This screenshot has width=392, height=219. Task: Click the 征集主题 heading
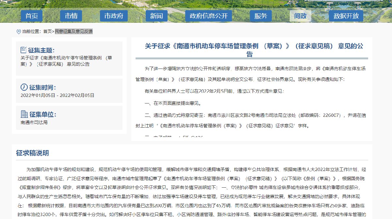(41, 50)
